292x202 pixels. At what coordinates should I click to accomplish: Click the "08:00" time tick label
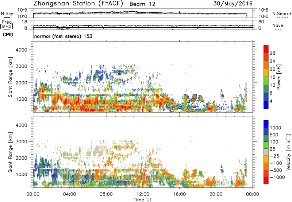(x=106, y=194)
